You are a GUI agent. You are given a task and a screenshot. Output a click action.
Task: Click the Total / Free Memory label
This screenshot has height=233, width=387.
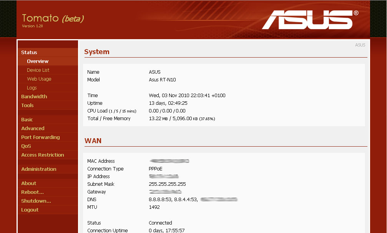click(x=109, y=119)
